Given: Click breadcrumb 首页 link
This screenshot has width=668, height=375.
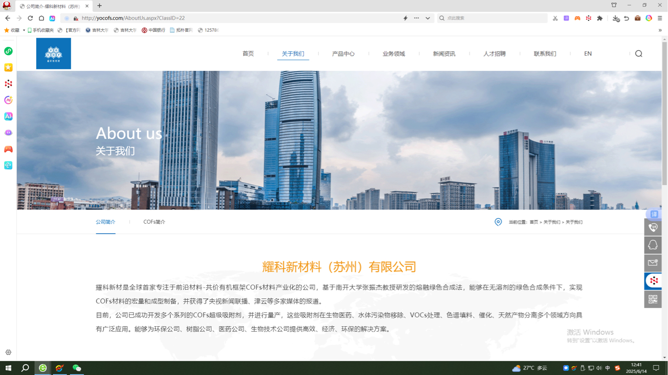Looking at the screenshot, I should point(534,222).
